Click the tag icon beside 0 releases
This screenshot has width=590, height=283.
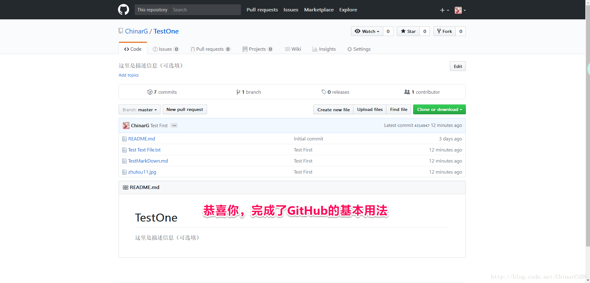pyautogui.click(x=324, y=92)
